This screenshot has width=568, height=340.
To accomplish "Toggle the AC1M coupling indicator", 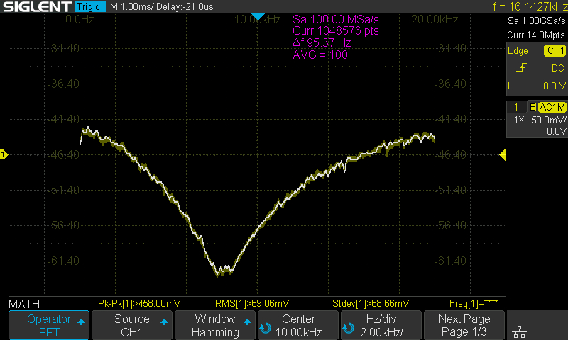I will click(x=552, y=107).
